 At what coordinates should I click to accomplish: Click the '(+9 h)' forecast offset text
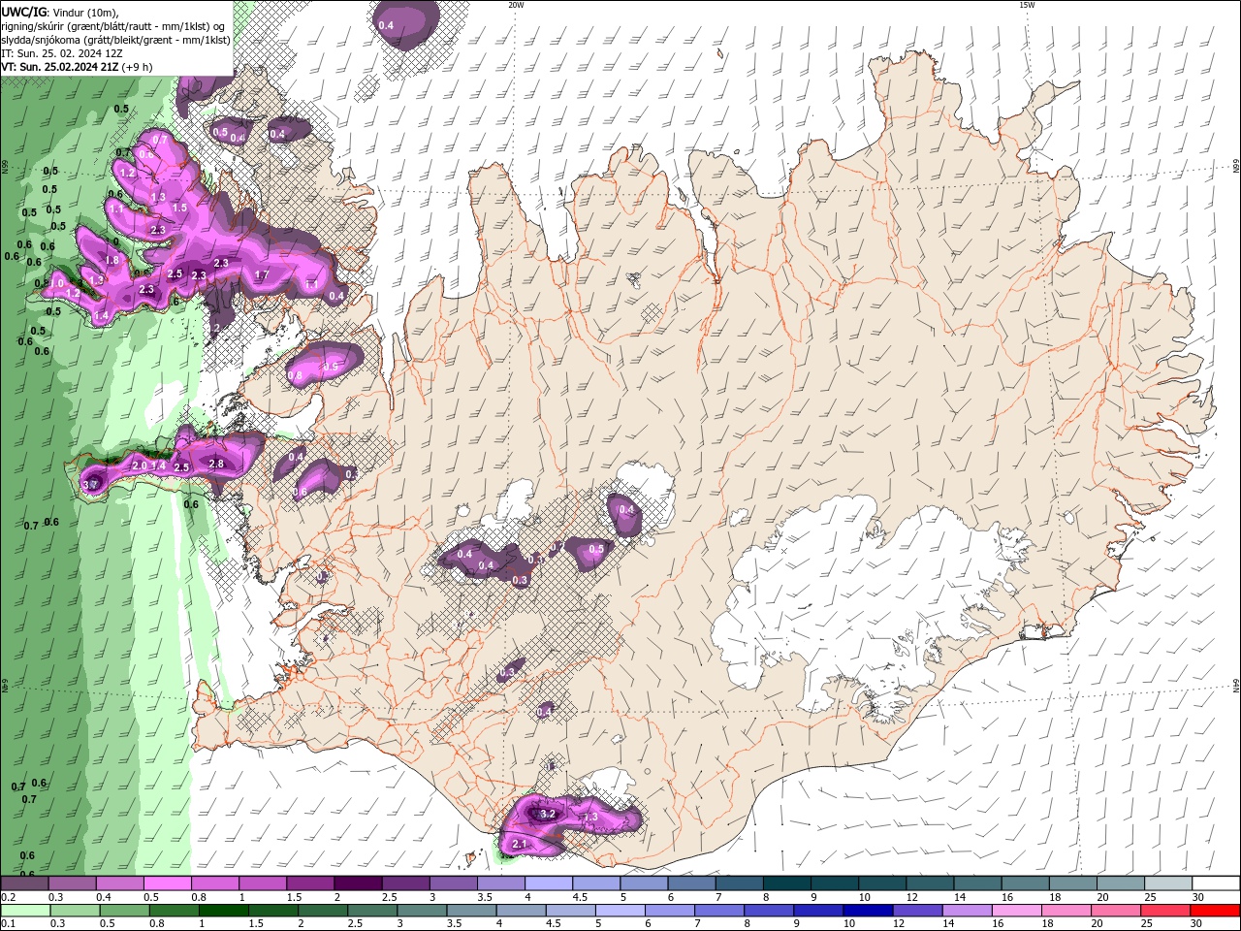(138, 67)
